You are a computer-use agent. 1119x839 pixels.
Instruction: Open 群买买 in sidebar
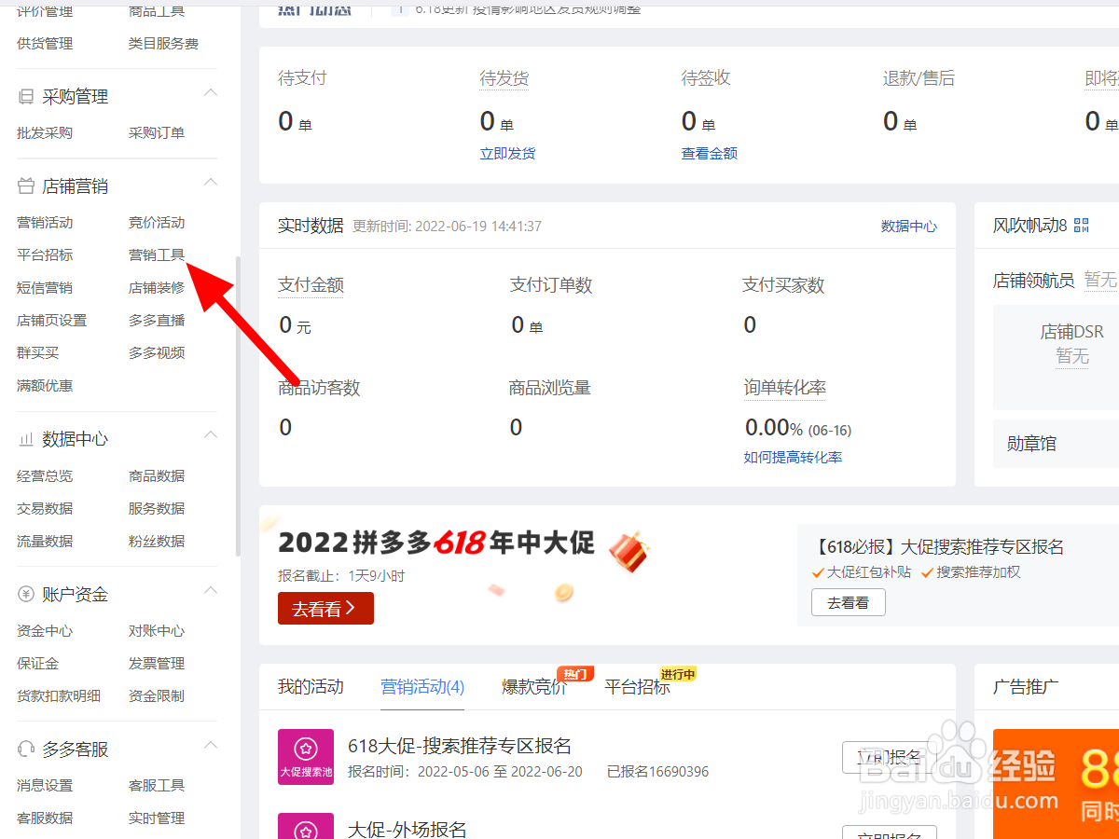coord(38,353)
